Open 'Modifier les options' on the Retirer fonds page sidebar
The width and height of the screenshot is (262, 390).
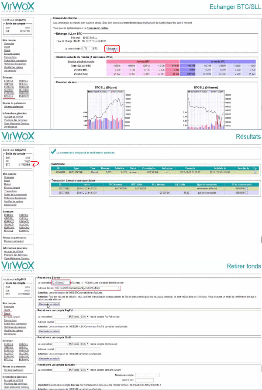(x=14, y=330)
